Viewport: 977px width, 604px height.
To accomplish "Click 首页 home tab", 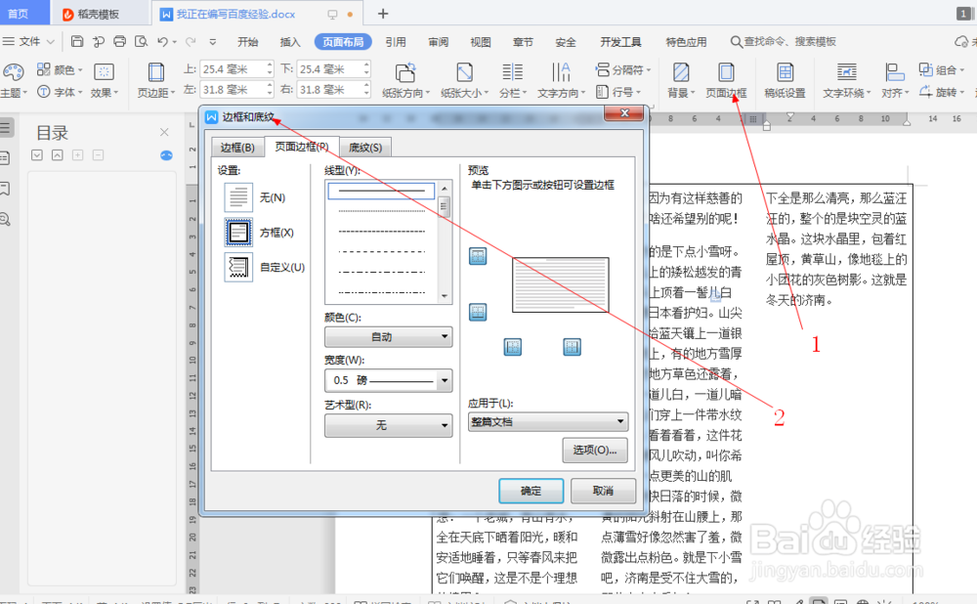I will (x=19, y=14).
